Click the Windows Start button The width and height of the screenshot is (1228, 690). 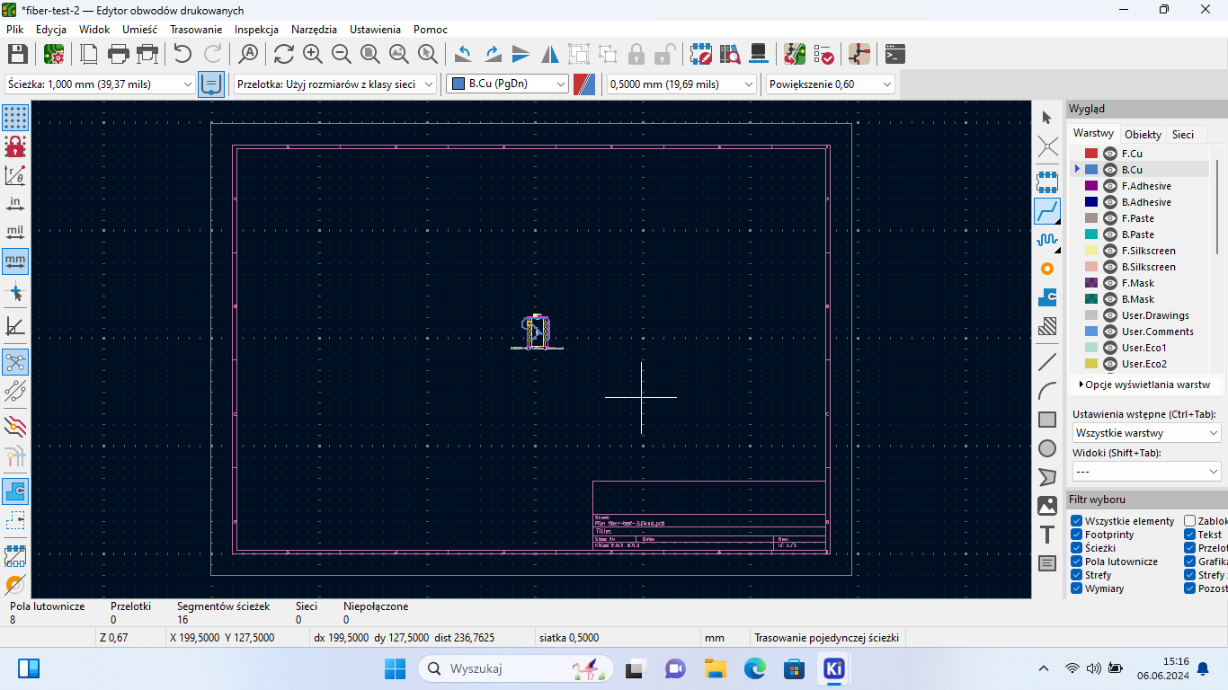tap(395, 668)
